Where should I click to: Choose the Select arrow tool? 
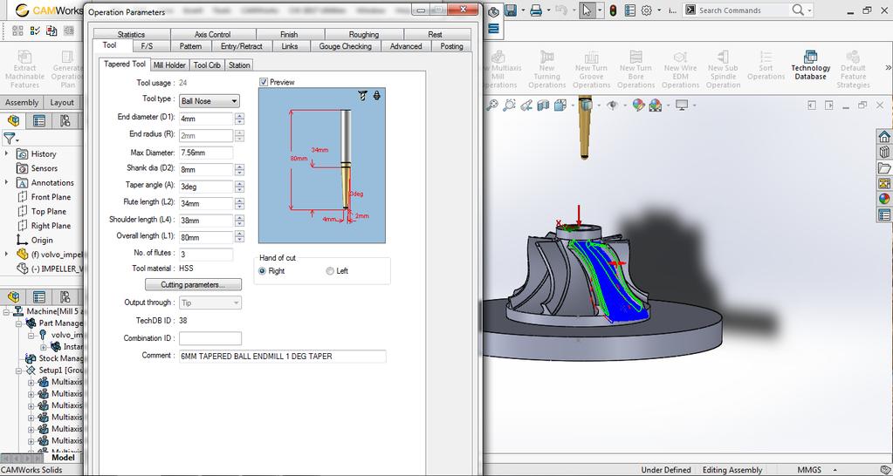(587, 10)
